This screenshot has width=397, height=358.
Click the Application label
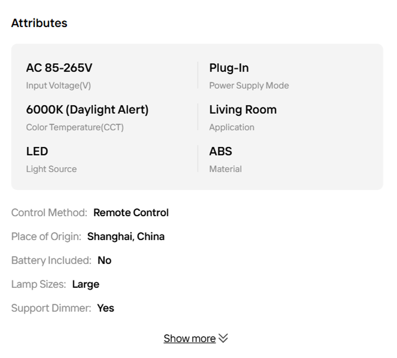pos(231,127)
